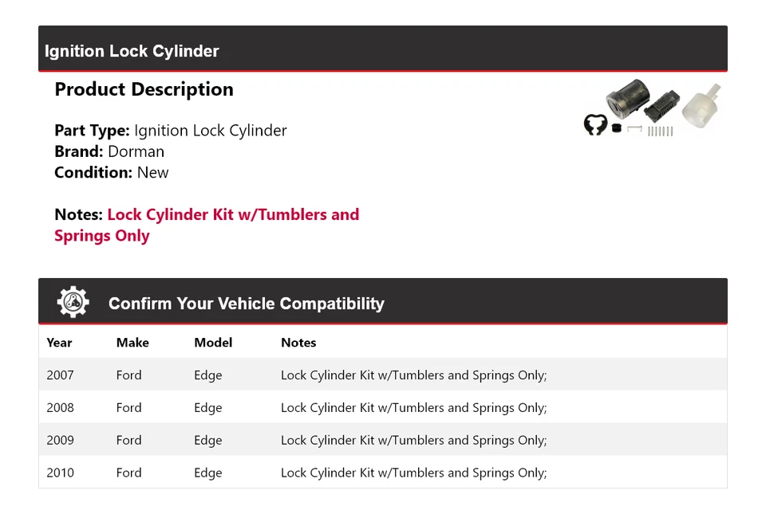The height and width of the screenshot is (514, 766).
Task: Click the Brand Dorman text
Action: [109, 151]
